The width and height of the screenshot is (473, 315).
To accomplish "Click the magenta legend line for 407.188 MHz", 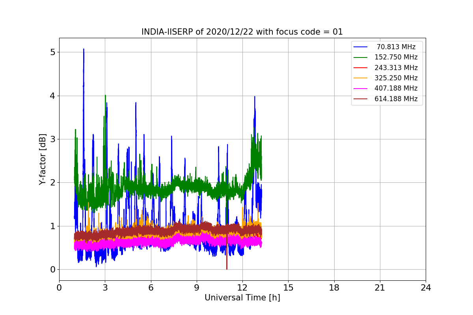I will [361, 89].
